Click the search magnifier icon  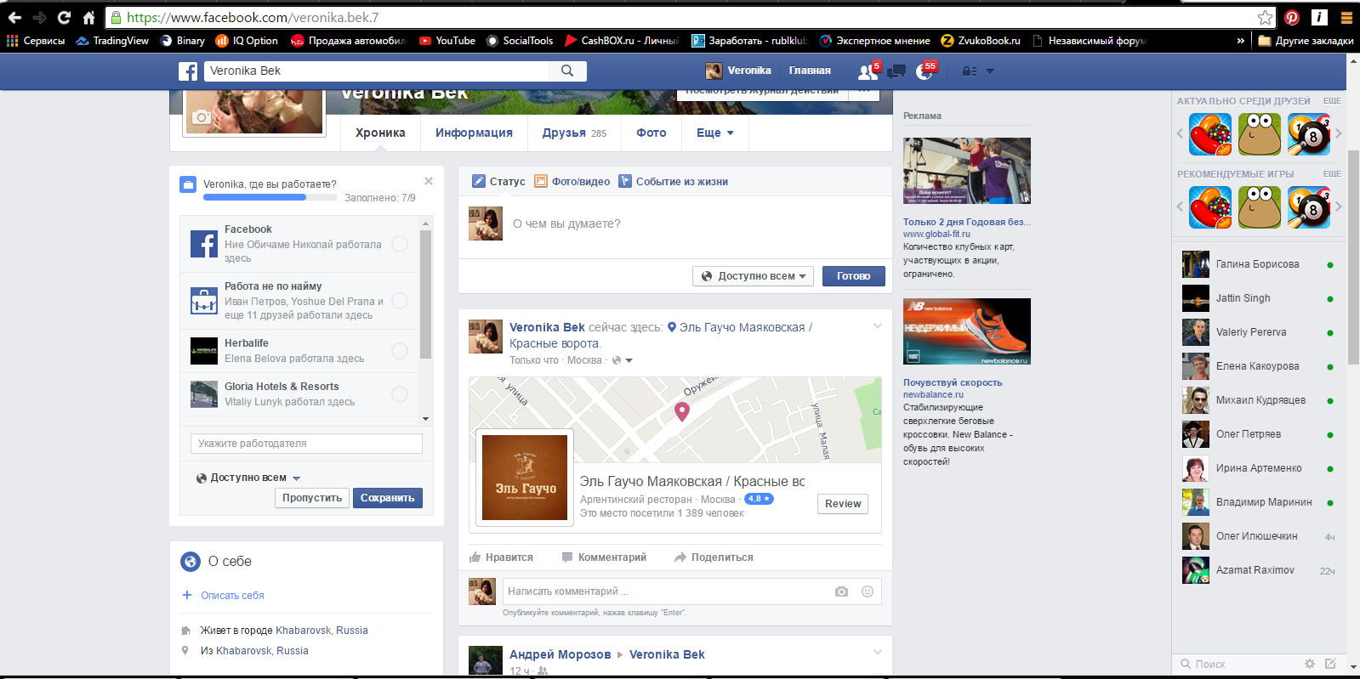(x=567, y=71)
